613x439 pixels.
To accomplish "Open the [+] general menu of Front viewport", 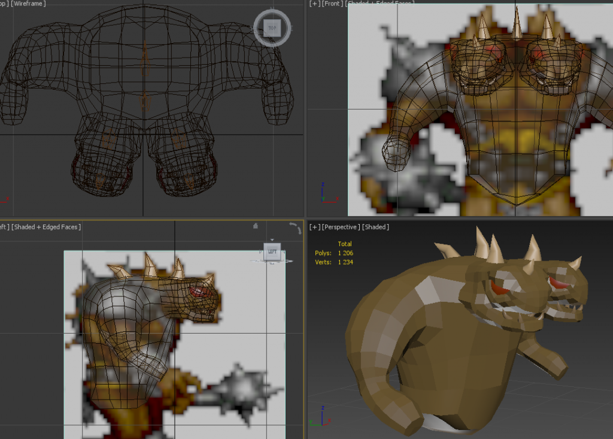I will [x=314, y=4].
